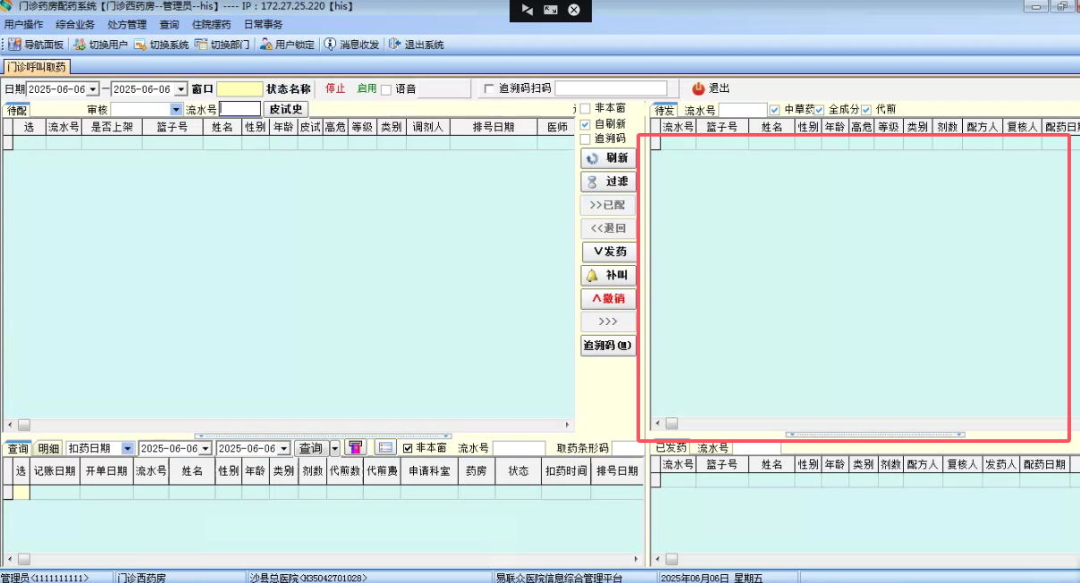Click the red power 退出 icon
The height and width of the screenshot is (583, 1080).
(x=699, y=88)
